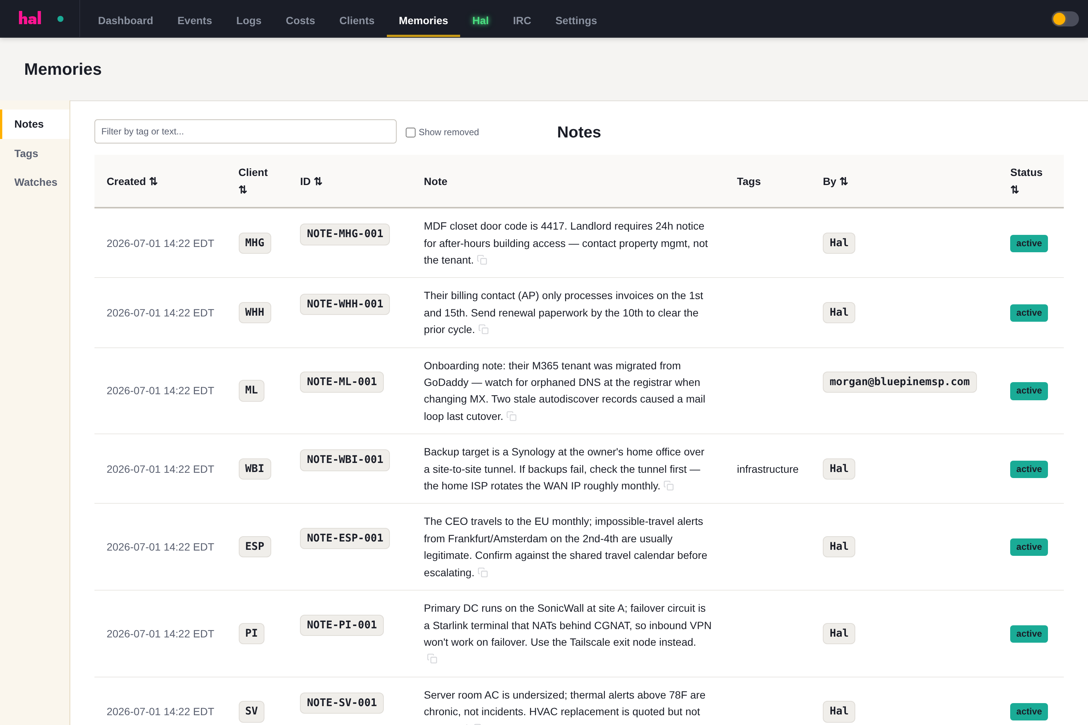Click the green status dot beside logo
The height and width of the screenshot is (725, 1088).
click(x=60, y=19)
